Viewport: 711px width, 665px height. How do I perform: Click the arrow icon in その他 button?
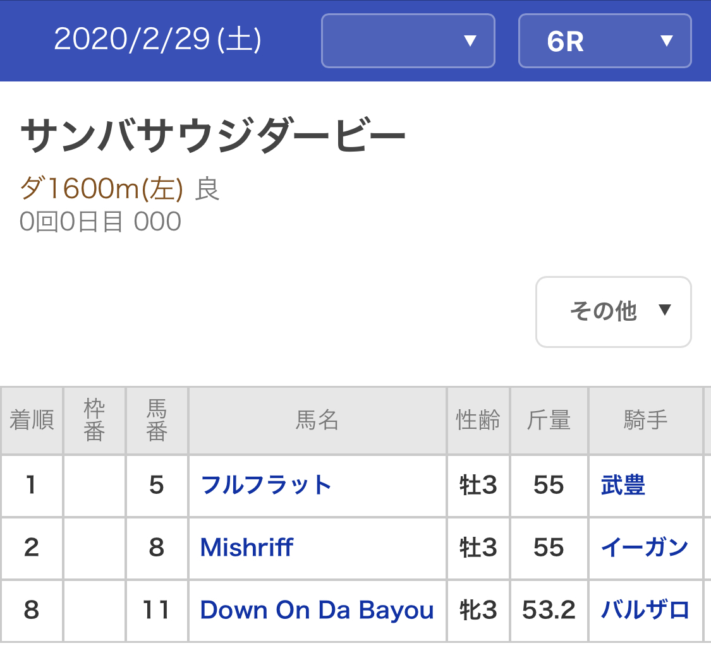pyautogui.click(x=664, y=310)
